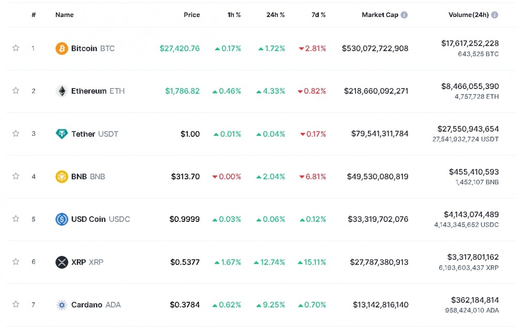
Task: Click the Market Cap info icon
Action: (404, 15)
